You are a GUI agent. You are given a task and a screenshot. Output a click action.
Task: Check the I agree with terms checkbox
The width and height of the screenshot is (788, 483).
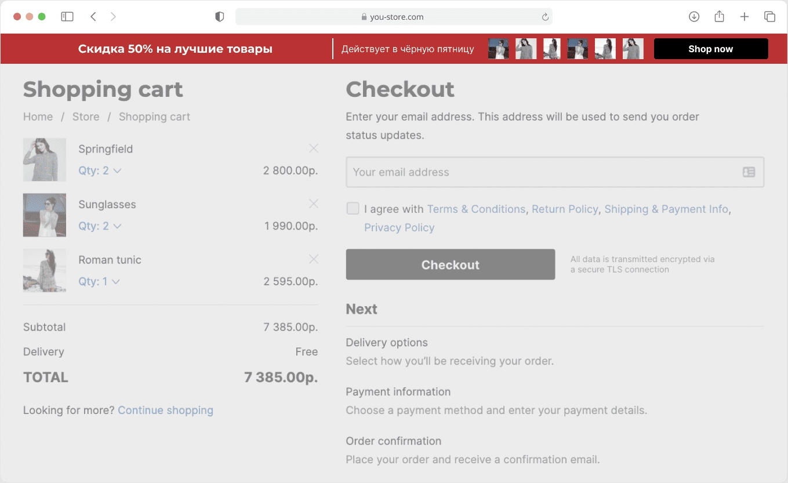(x=353, y=209)
